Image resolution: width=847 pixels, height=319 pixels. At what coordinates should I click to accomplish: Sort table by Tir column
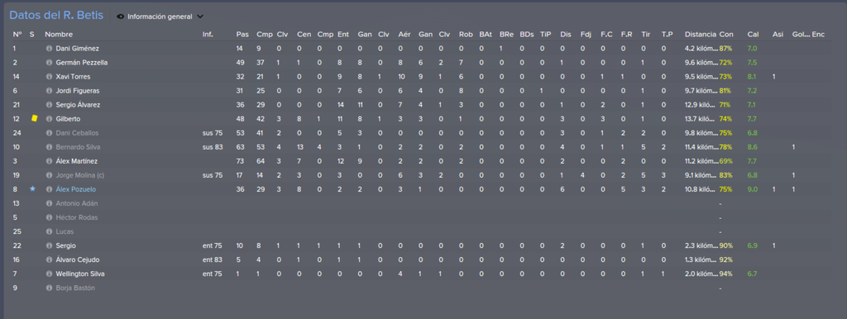[x=645, y=35]
